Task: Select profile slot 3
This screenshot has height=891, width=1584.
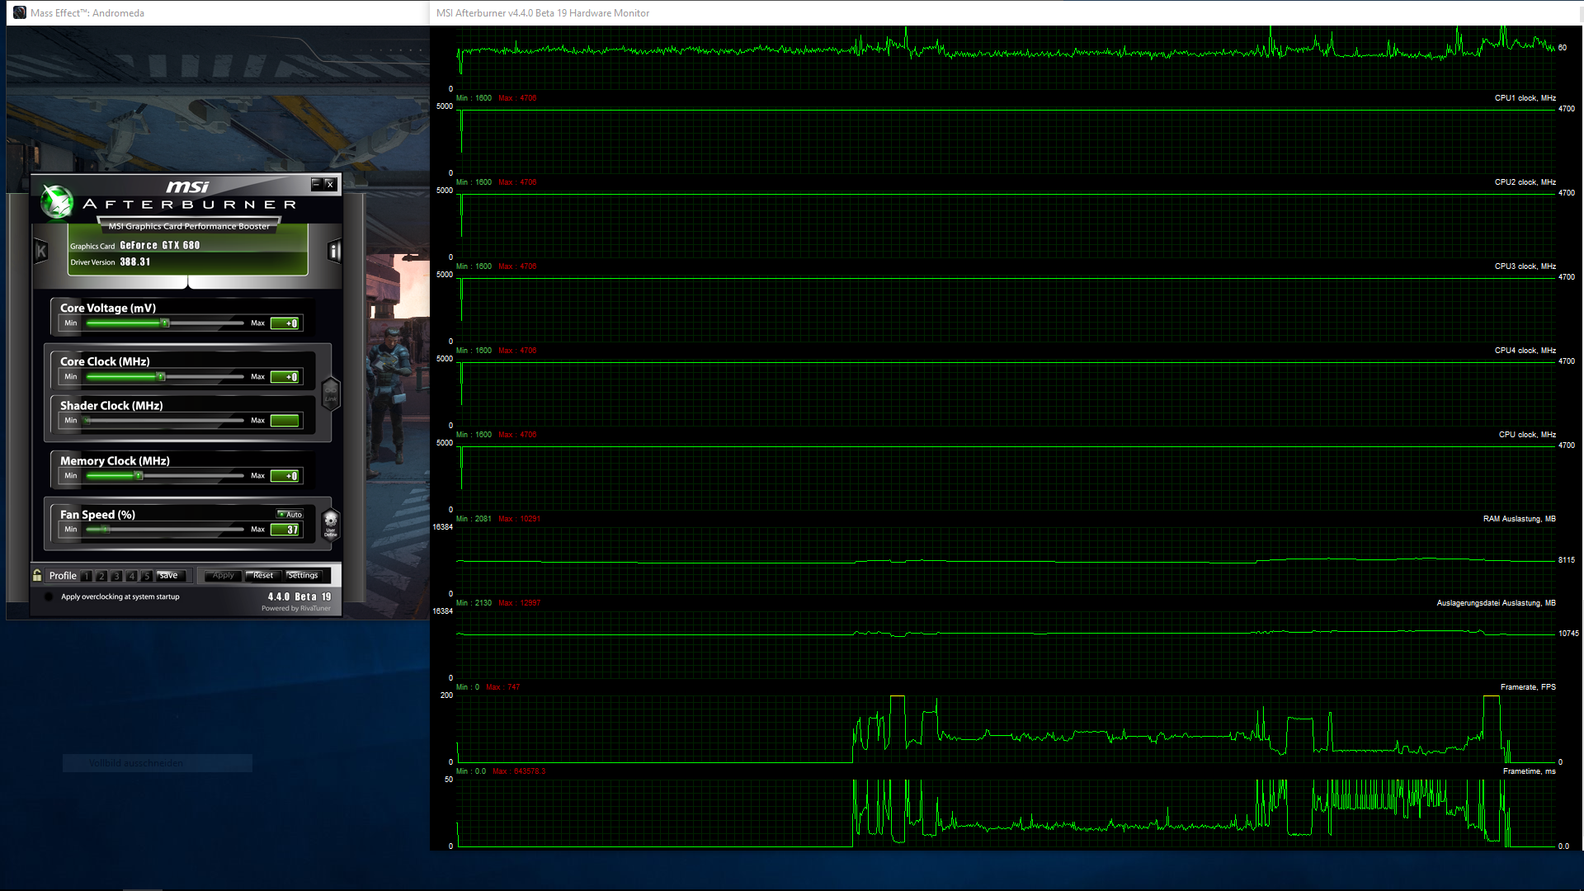Action: click(x=116, y=576)
